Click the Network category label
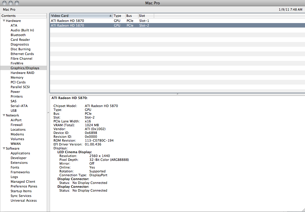The height and width of the screenshot is (212, 305). (12, 115)
